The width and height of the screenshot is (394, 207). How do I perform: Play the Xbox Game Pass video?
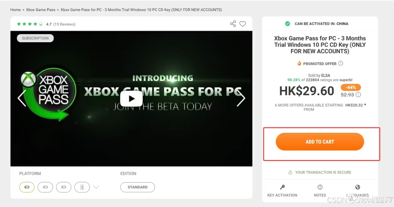click(x=131, y=98)
